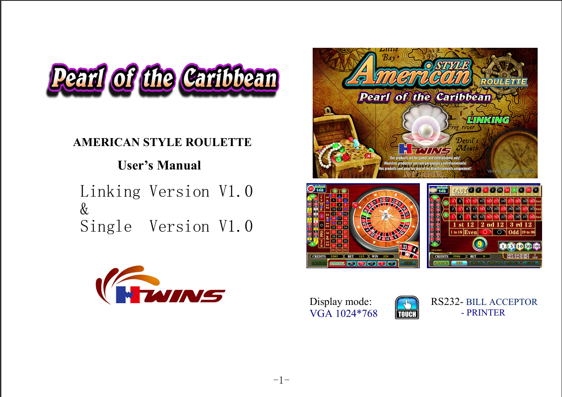Click the 'Display mode:' label
Screen dimensions: 562x397
(341, 302)
